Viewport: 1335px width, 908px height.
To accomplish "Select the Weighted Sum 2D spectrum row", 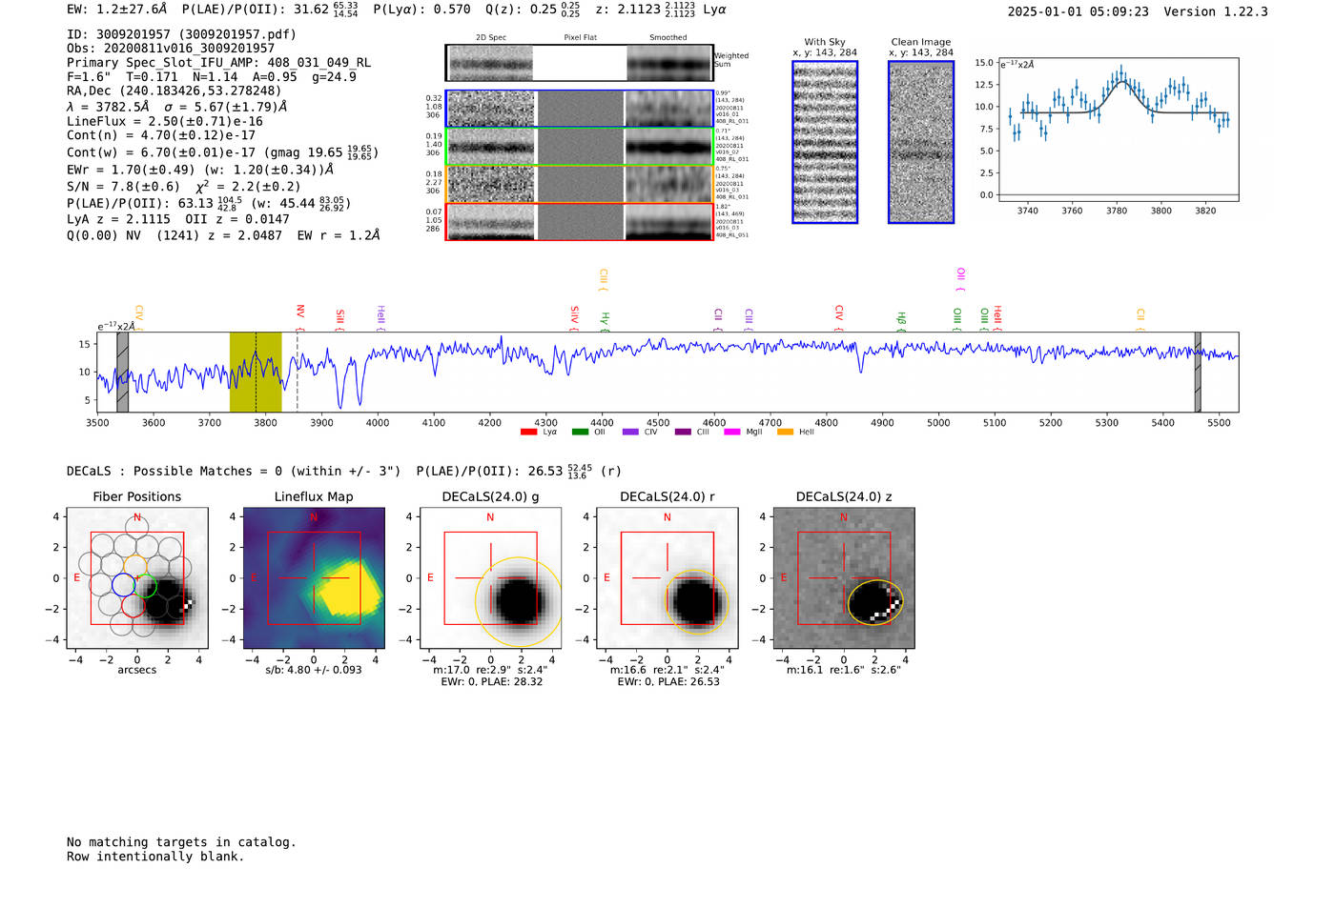I will tap(579, 63).
